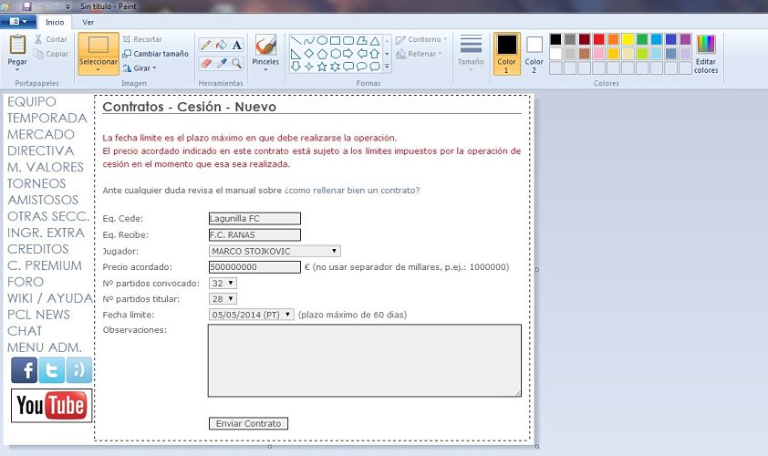Image resolution: width=768 pixels, height=456 pixels.
Task: Pick the pentagon shape
Action: tap(322, 54)
